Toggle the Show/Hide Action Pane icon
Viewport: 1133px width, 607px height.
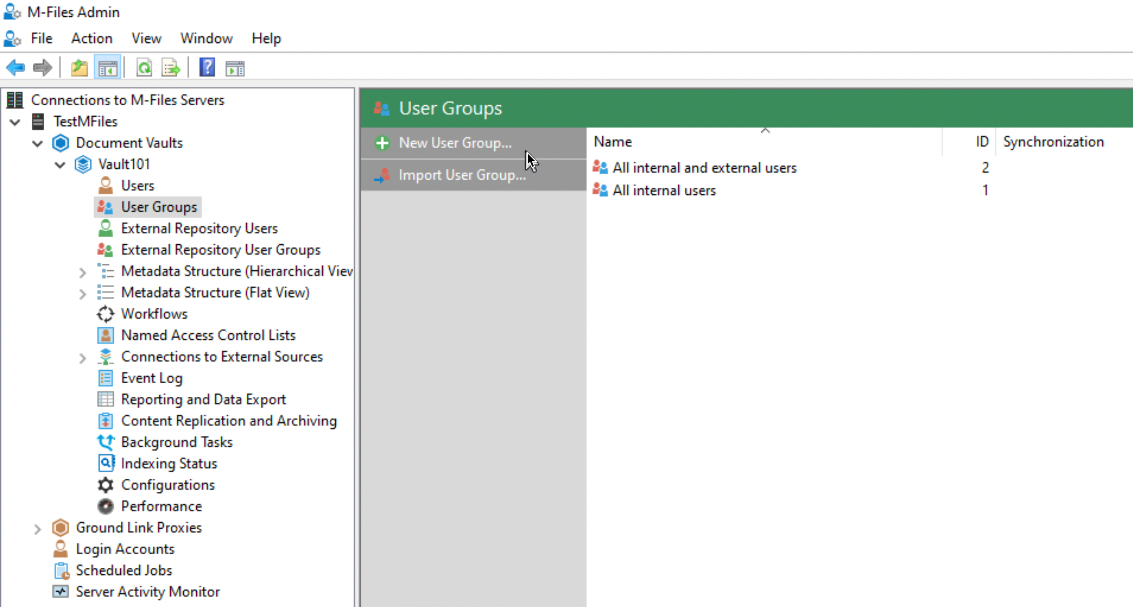click(x=235, y=69)
